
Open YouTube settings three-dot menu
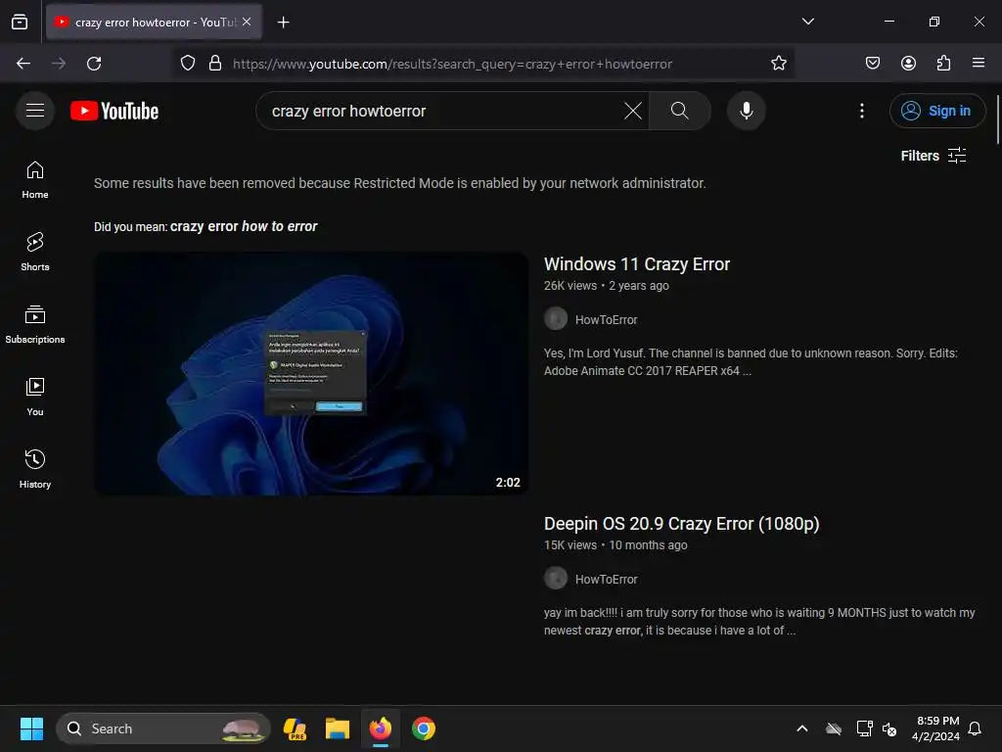[861, 111]
